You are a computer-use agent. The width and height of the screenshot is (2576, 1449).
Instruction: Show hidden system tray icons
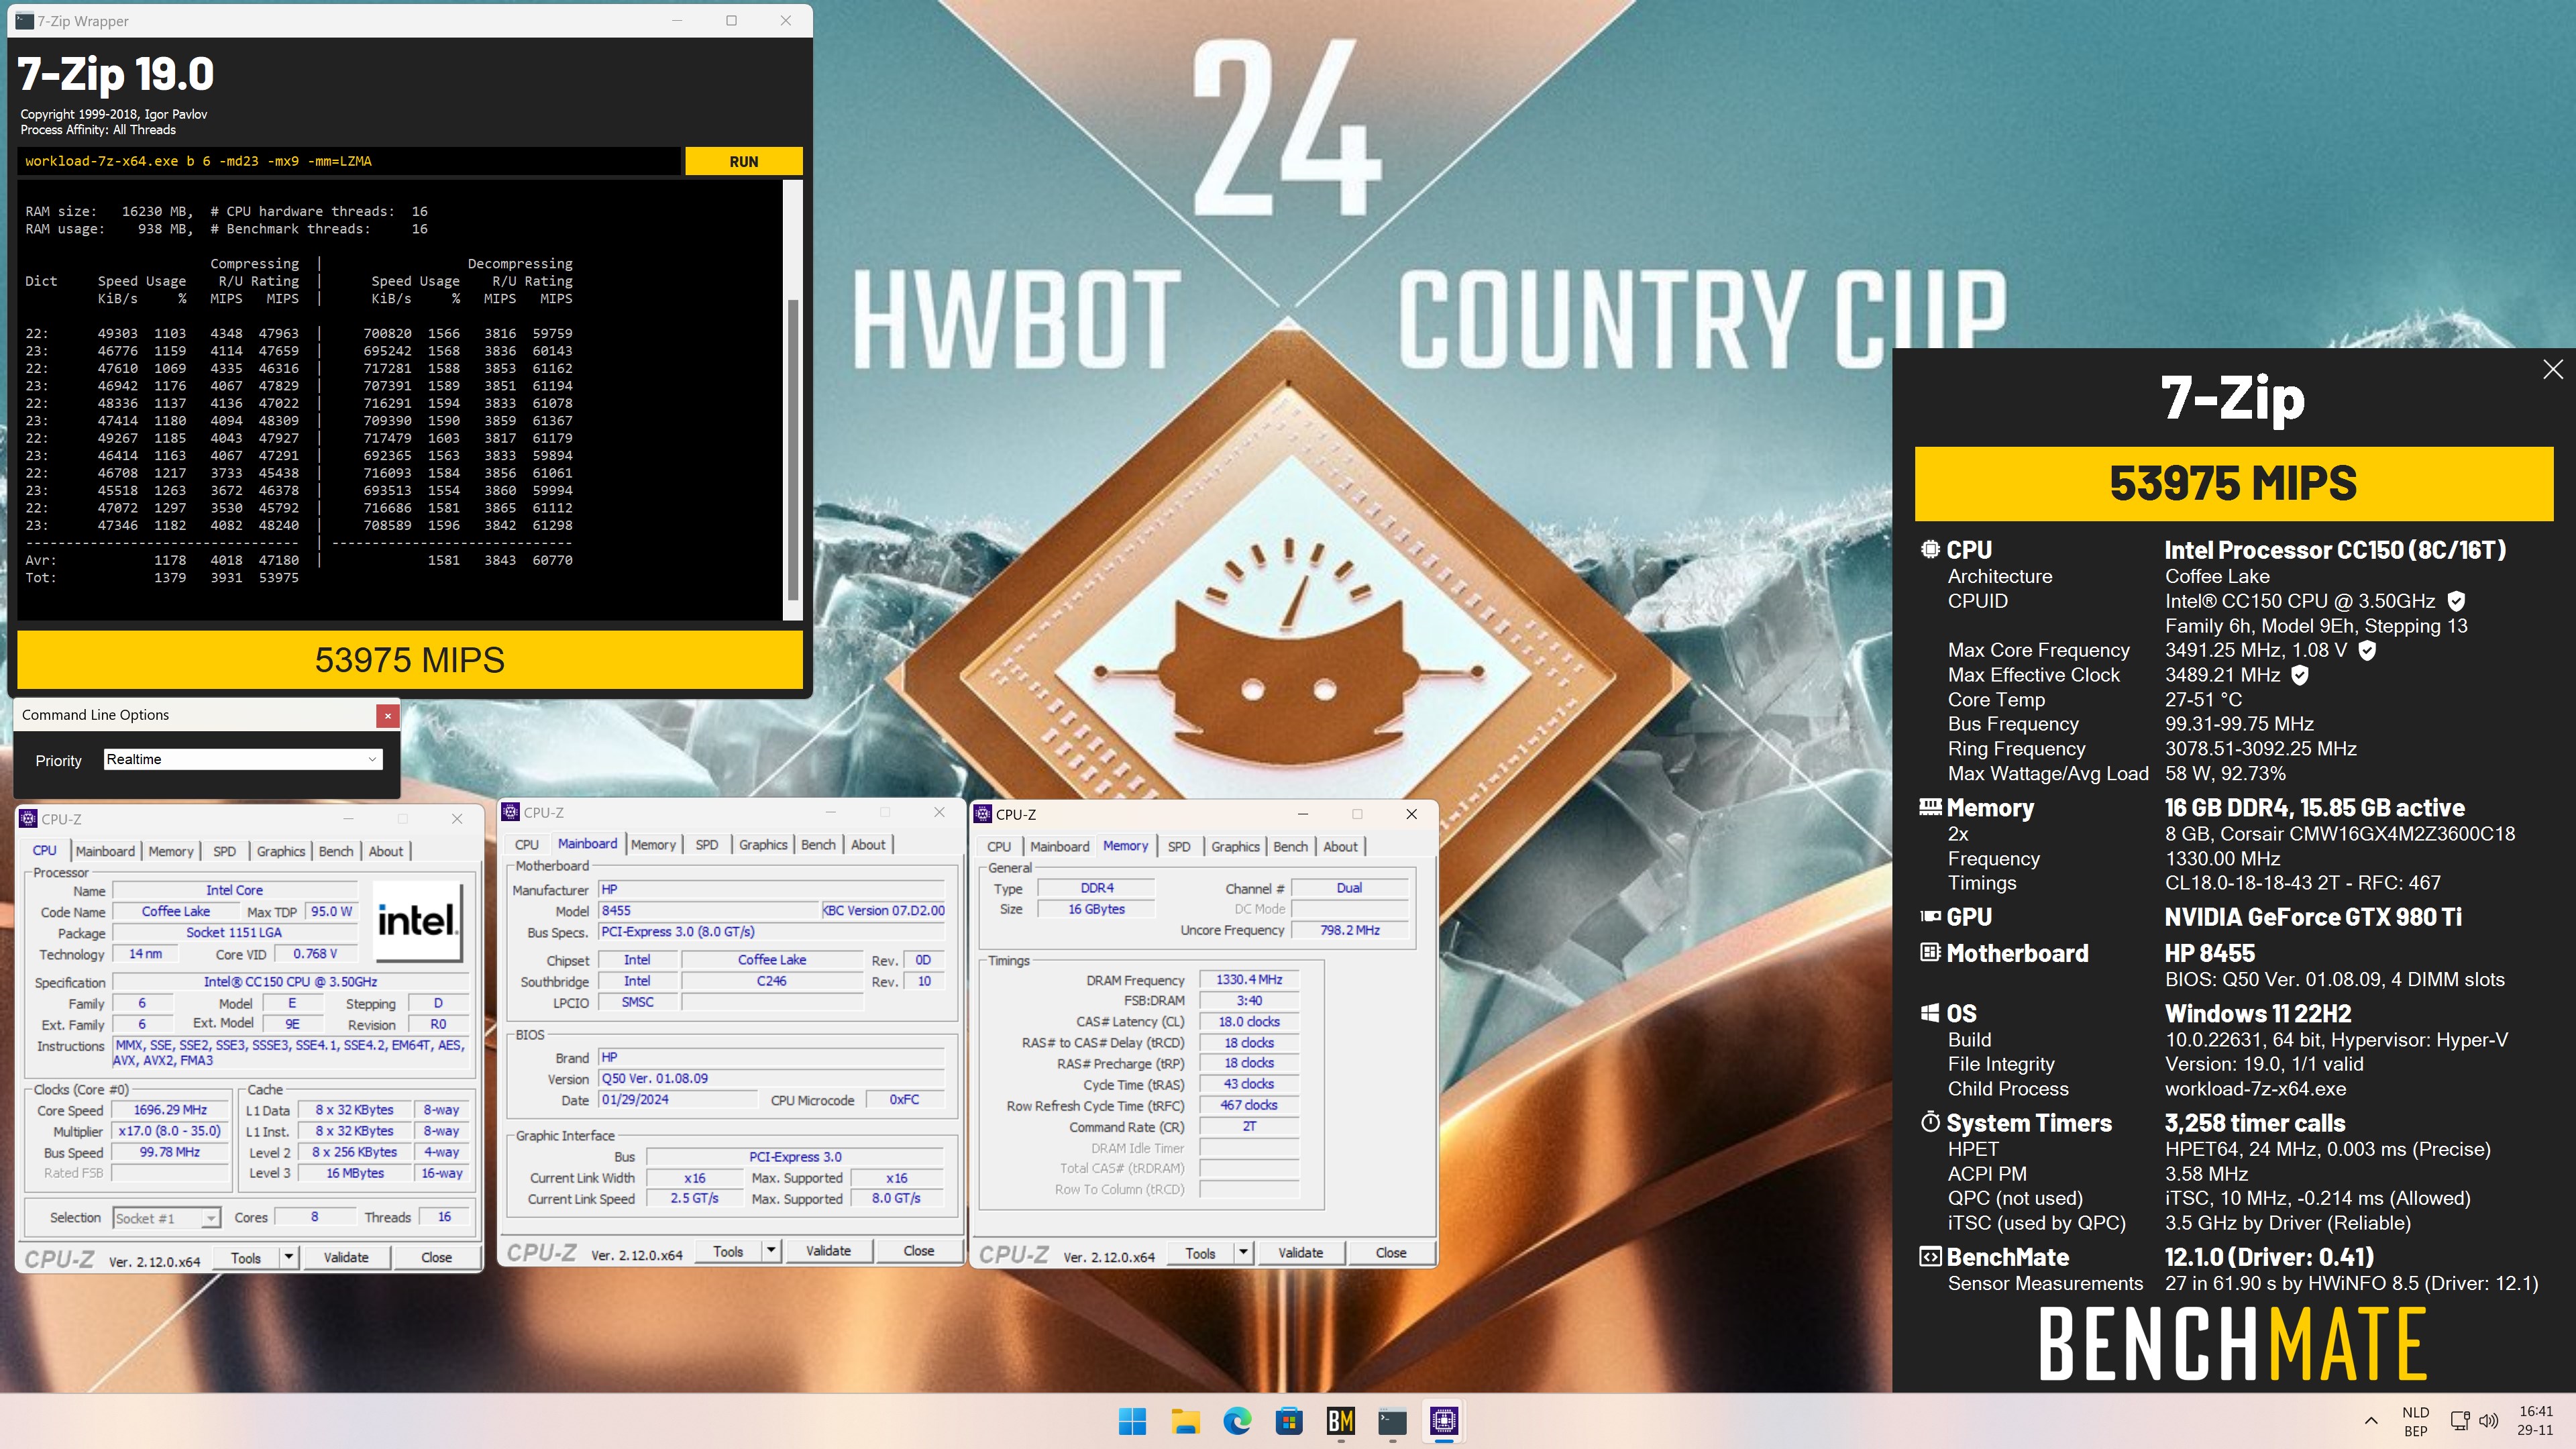click(x=2371, y=1421)
